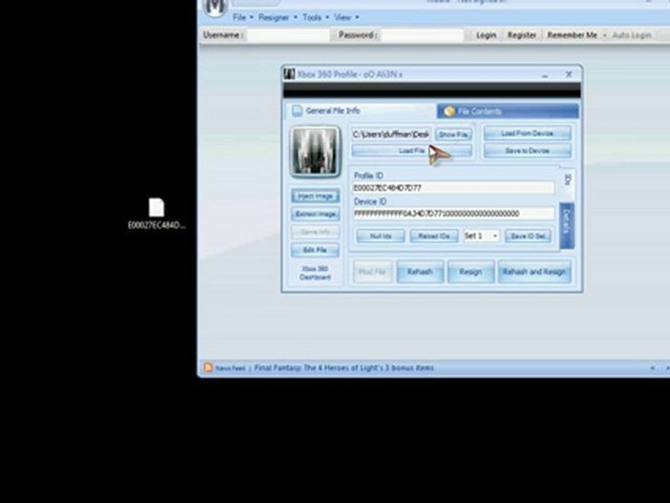The image size is (670, 503).
Task: Click the General File Info tab icon
Action: [x=297, y=111]
